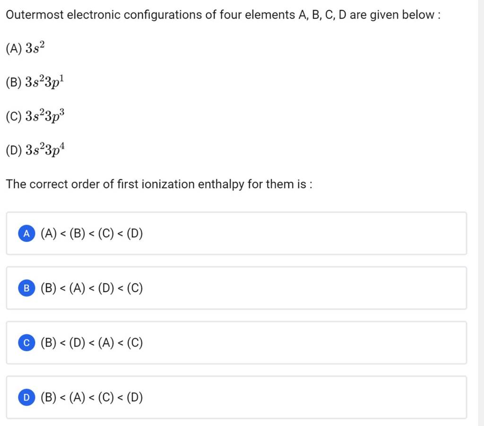Click the 3s²3p⁴ configuration for element D
Viewport: 484px width, 426px height.
(x=35, y=150)
